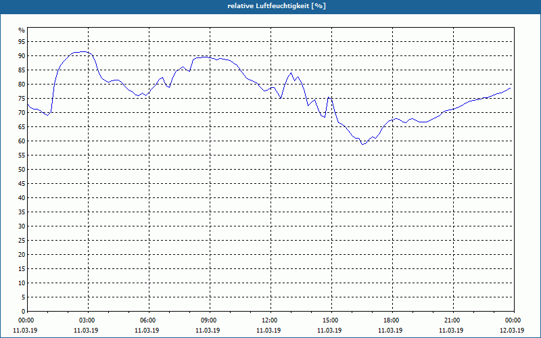Image resolution: width=541 pixels, height=338 pixels.
Task: Click the 03:00 time label
Action: coord(88,320)
